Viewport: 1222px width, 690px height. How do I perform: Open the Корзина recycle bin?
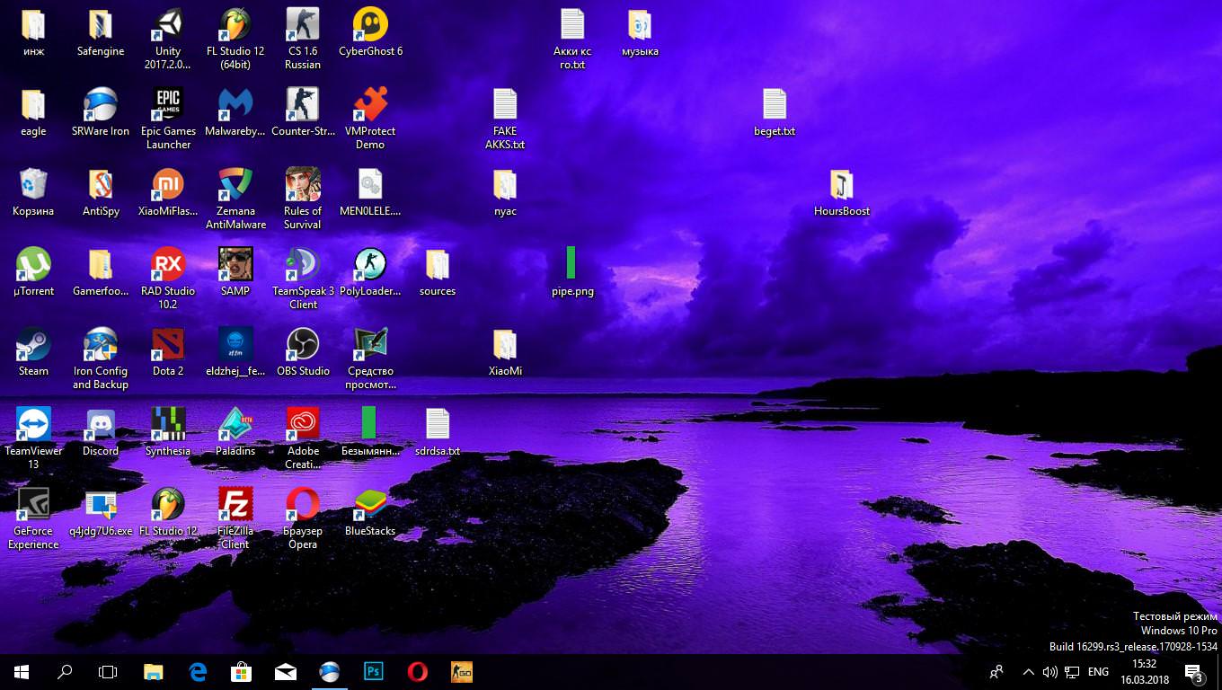[x=33, y=193]
